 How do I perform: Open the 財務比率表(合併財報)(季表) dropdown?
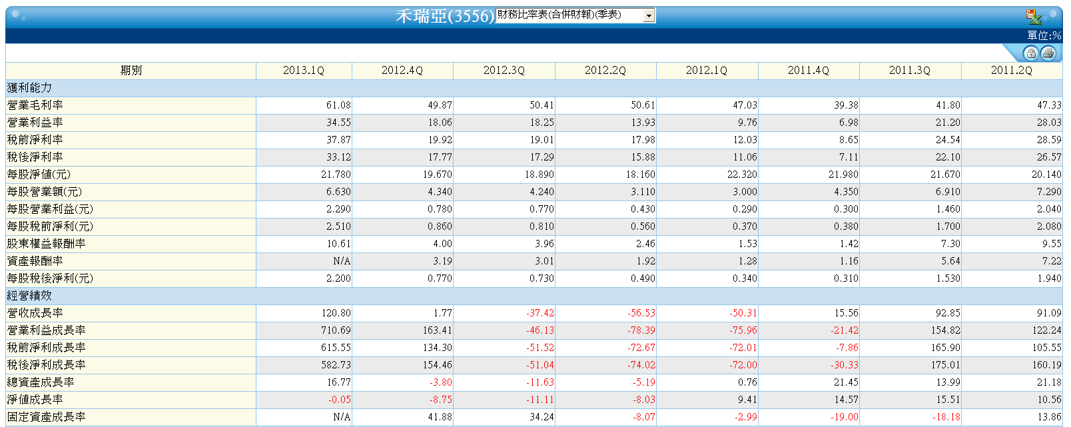[575, 15]
